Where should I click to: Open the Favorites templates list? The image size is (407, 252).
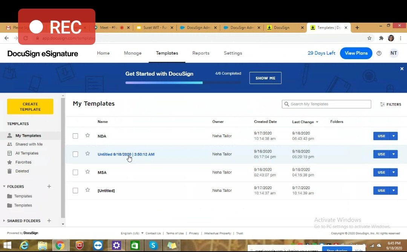pyautogui.click(x=26, y=162)
